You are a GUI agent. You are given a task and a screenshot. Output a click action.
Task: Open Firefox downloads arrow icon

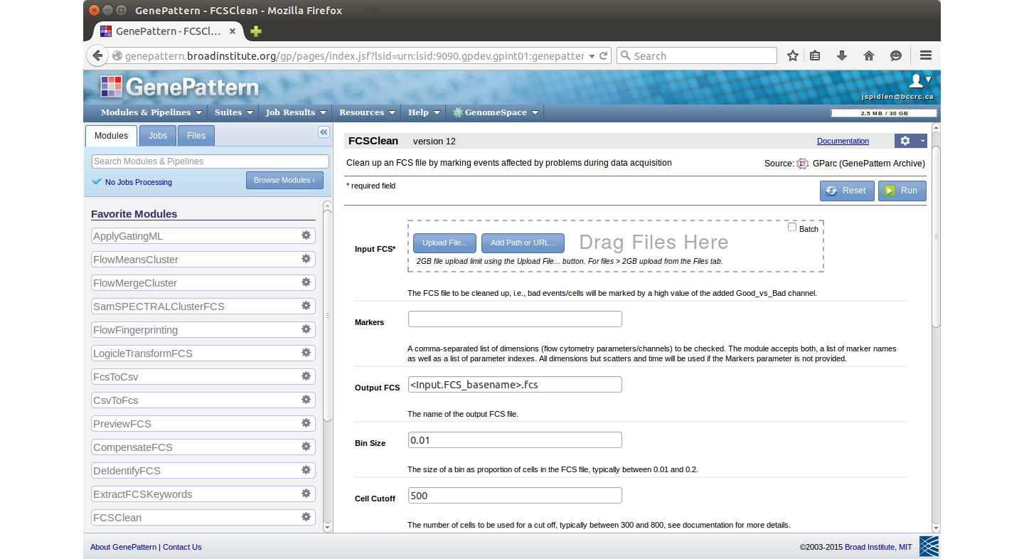click(x=842, y=55)
